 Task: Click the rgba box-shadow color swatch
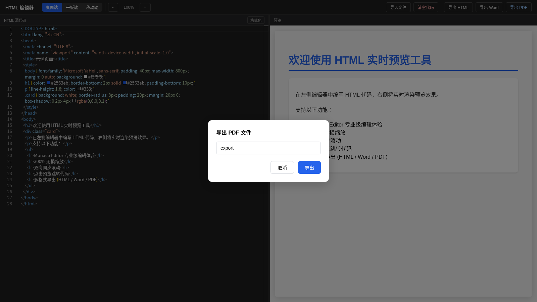pos(74,101)
